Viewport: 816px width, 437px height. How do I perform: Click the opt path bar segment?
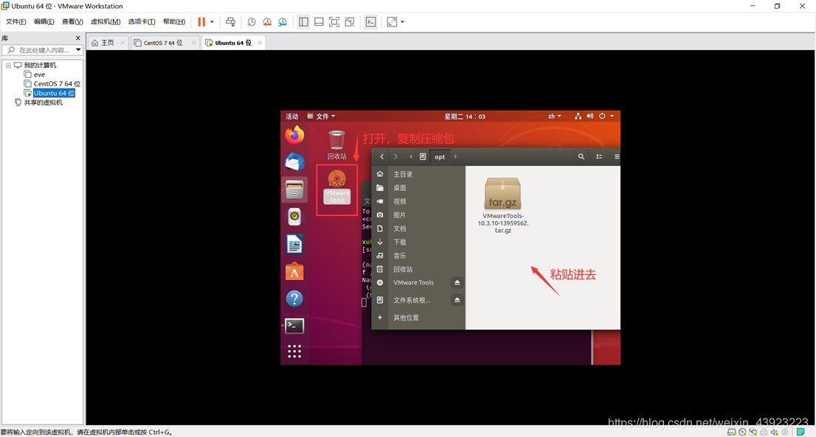tap(440, 157)
